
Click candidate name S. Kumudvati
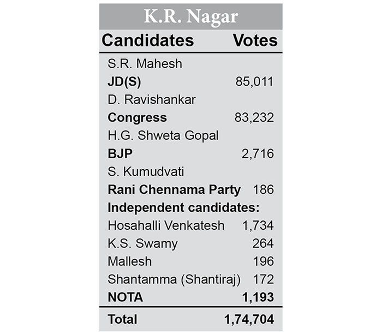(146, 172)
